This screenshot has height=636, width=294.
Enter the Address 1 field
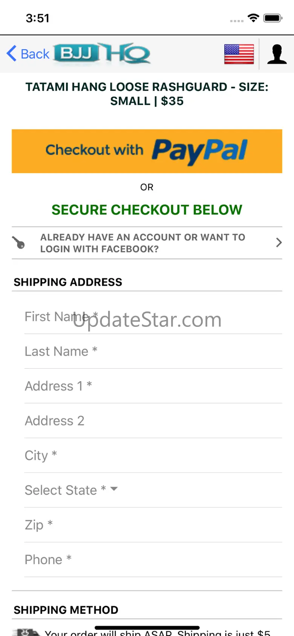click(x=153, y=386)
